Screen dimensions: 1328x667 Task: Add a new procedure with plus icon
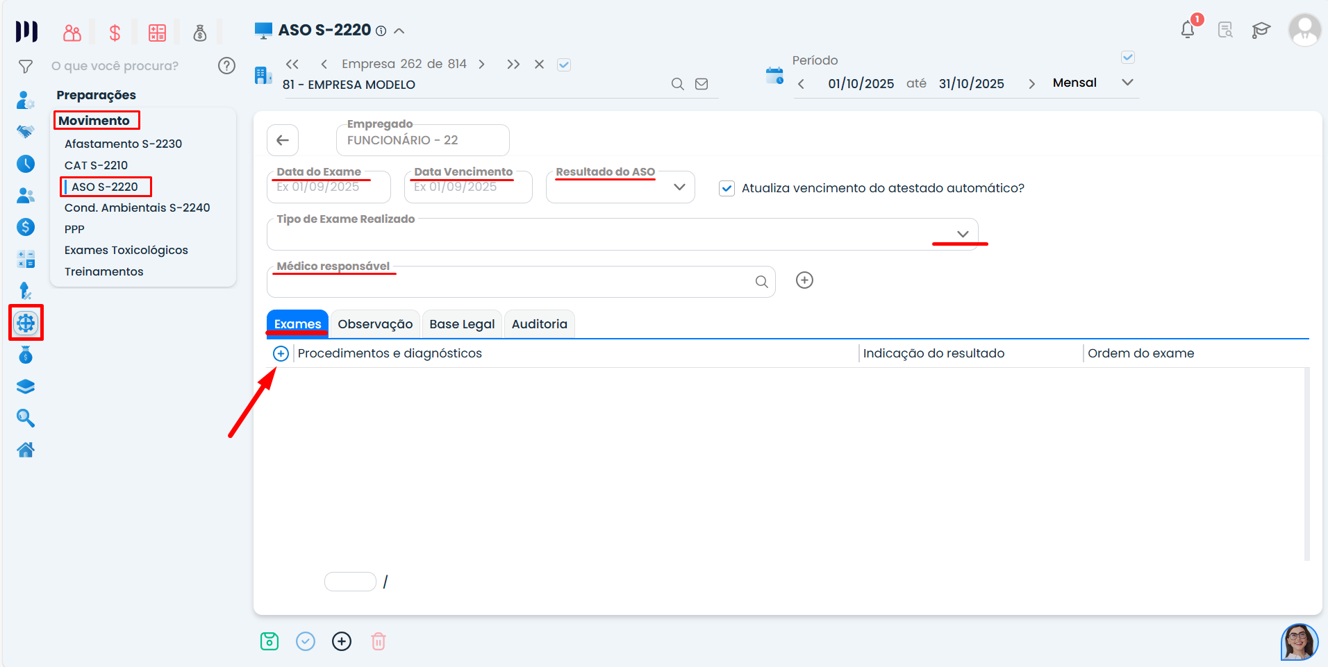click(281, 354)
